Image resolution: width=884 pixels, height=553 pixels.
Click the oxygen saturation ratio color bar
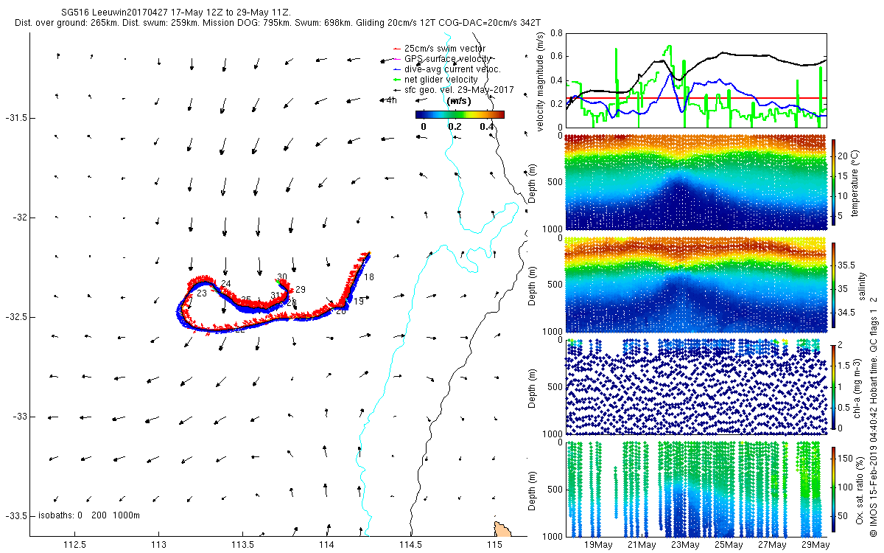[834, 488]
